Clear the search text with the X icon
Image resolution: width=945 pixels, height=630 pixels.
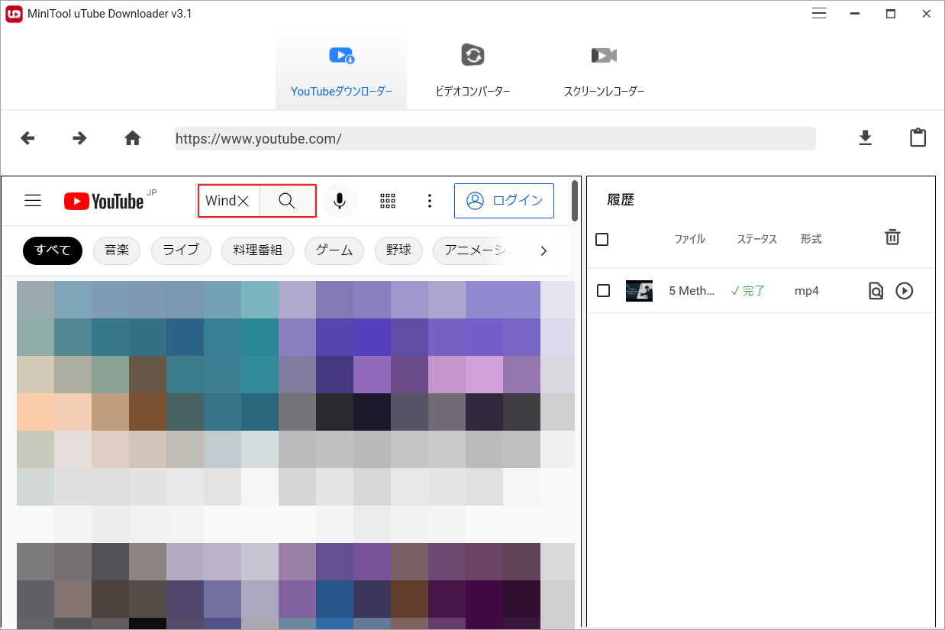point(244,201)
